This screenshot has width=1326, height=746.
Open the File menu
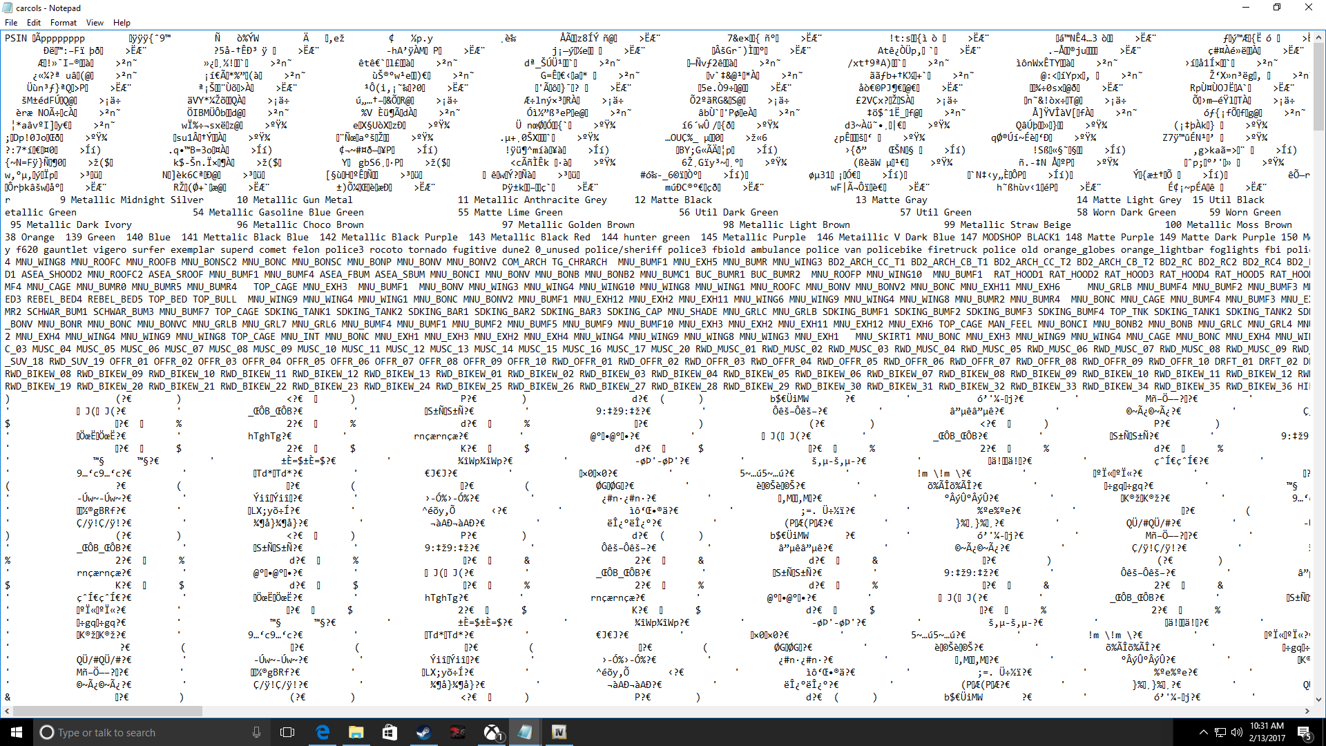tap(11, 23)
